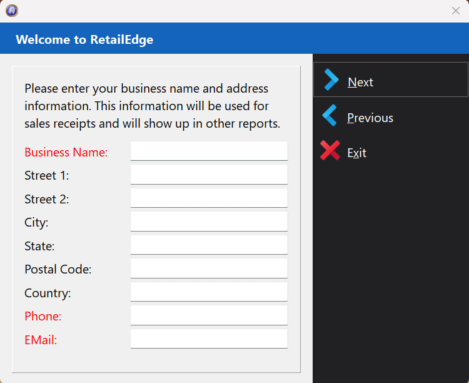Click into the Street 2 field
This screenshot has width=469, height=383.
[209, 198]
